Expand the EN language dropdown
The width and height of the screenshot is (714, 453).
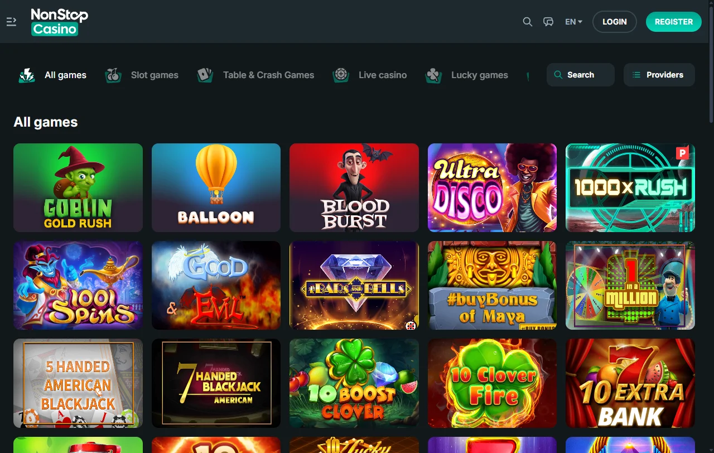coord(573,22)
